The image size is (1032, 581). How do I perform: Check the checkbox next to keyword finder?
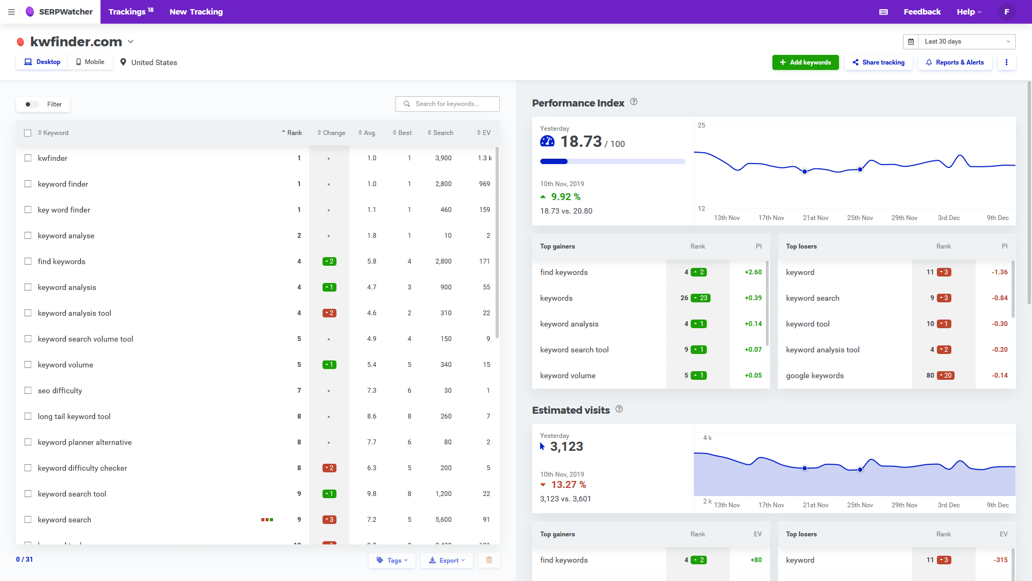point(28,183)
